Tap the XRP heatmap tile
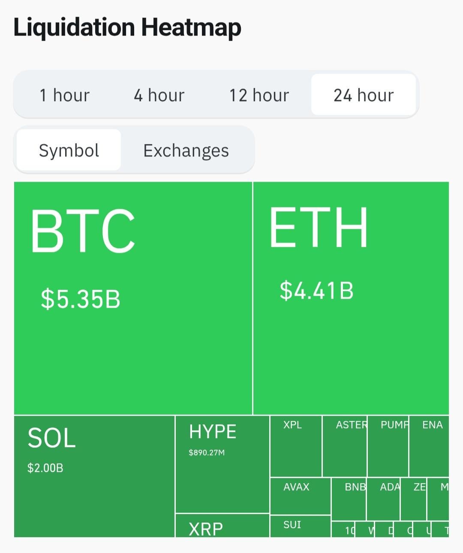The image size is (463, 553). [222, 526]
